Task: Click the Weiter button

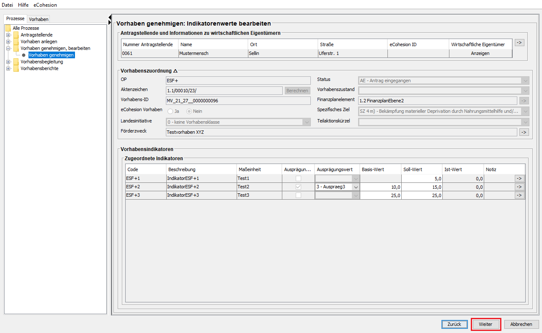Action: click(485, 324)
